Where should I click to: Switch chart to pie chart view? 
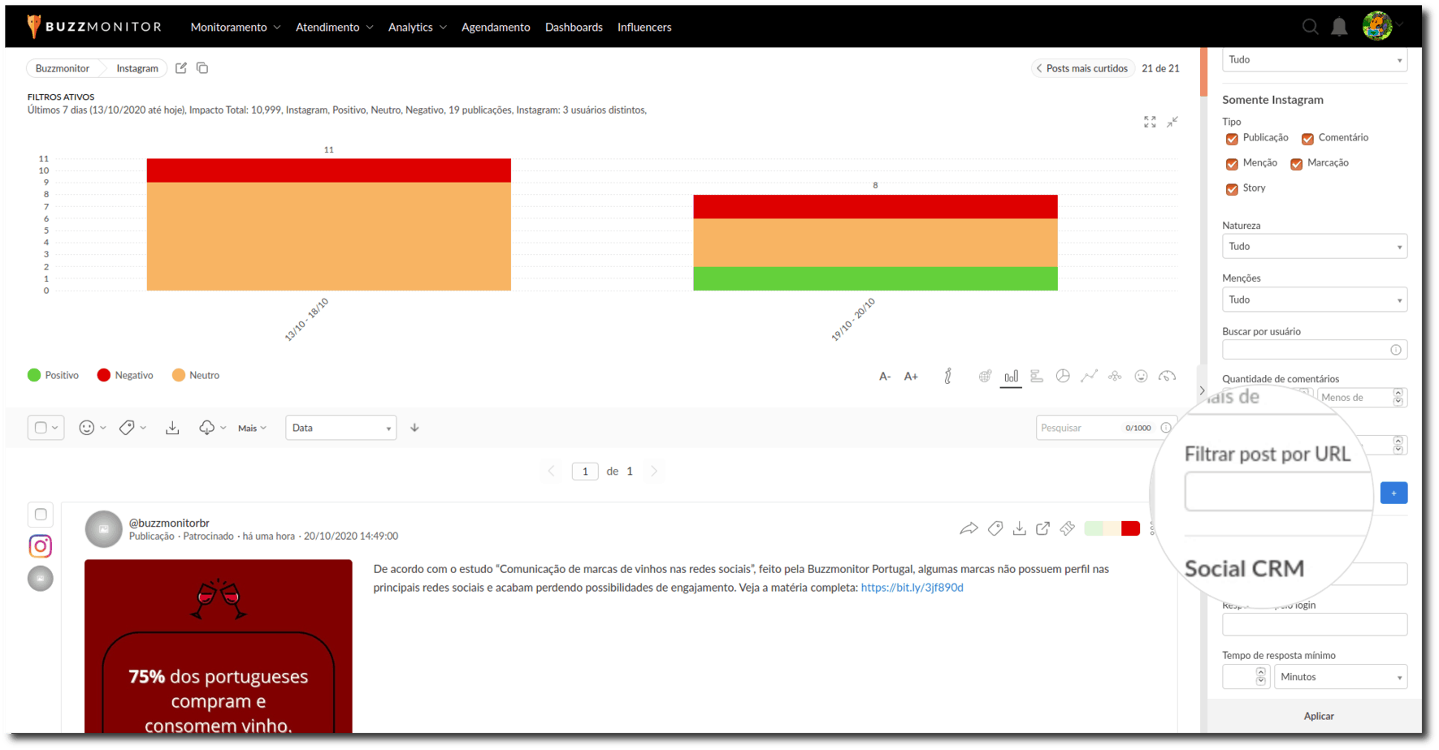click(1062, 376)
